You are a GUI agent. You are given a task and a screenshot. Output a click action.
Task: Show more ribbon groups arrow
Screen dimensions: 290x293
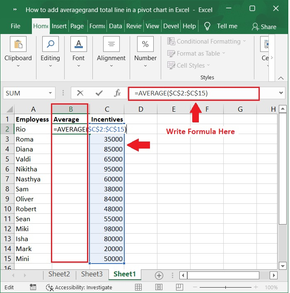272,58
